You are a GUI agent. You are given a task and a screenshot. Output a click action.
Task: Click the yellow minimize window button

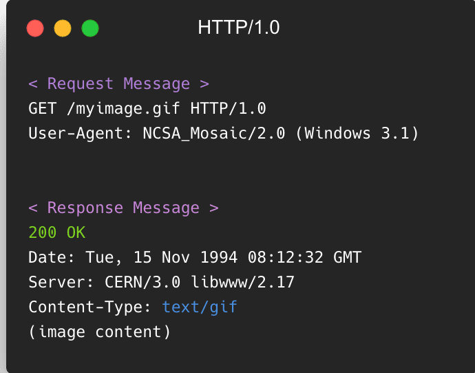click(x=63, y=28)
